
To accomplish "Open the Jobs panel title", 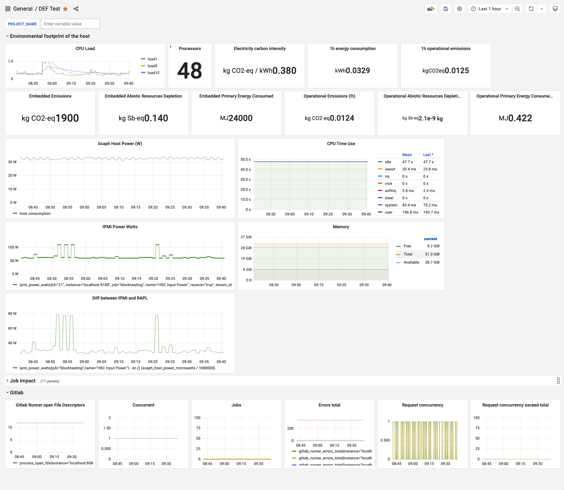I will (x=236, y=405).
